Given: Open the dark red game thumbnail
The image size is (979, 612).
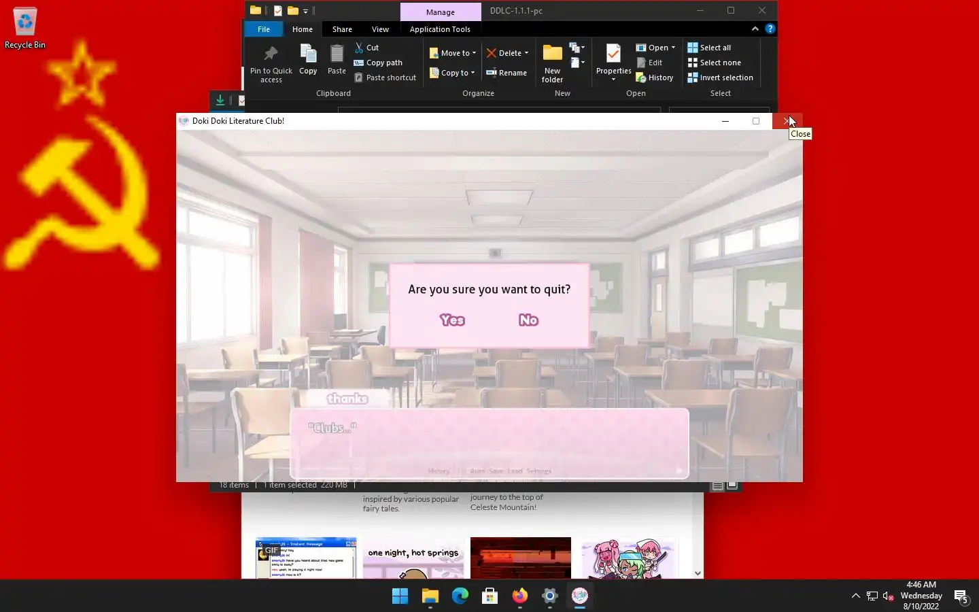Looking at the screenshot, I should pos(521,558).
